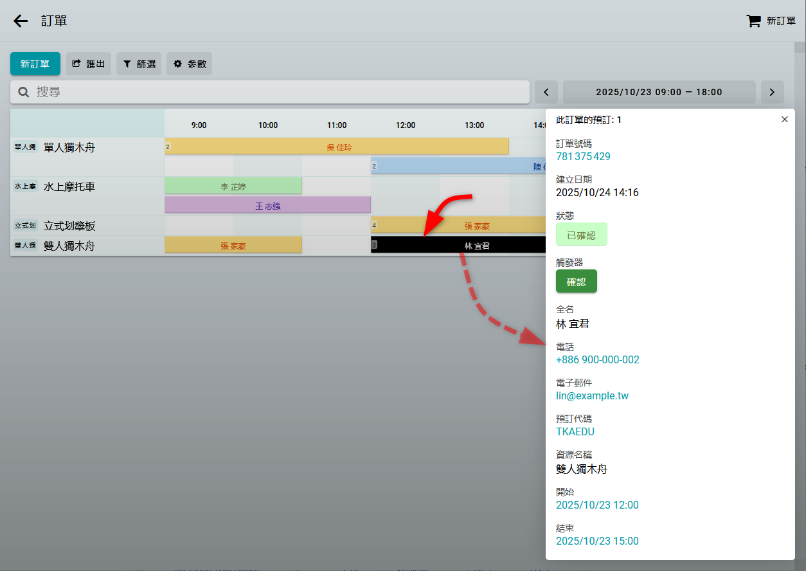The height and width of the screenshot is (571, 806).
Task: Export orders with 匯出 button
Action: pos(89,64)
